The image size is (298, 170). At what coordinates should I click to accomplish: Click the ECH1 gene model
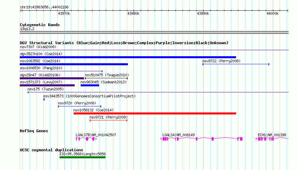pyautogui.click(x=272, y=139)
